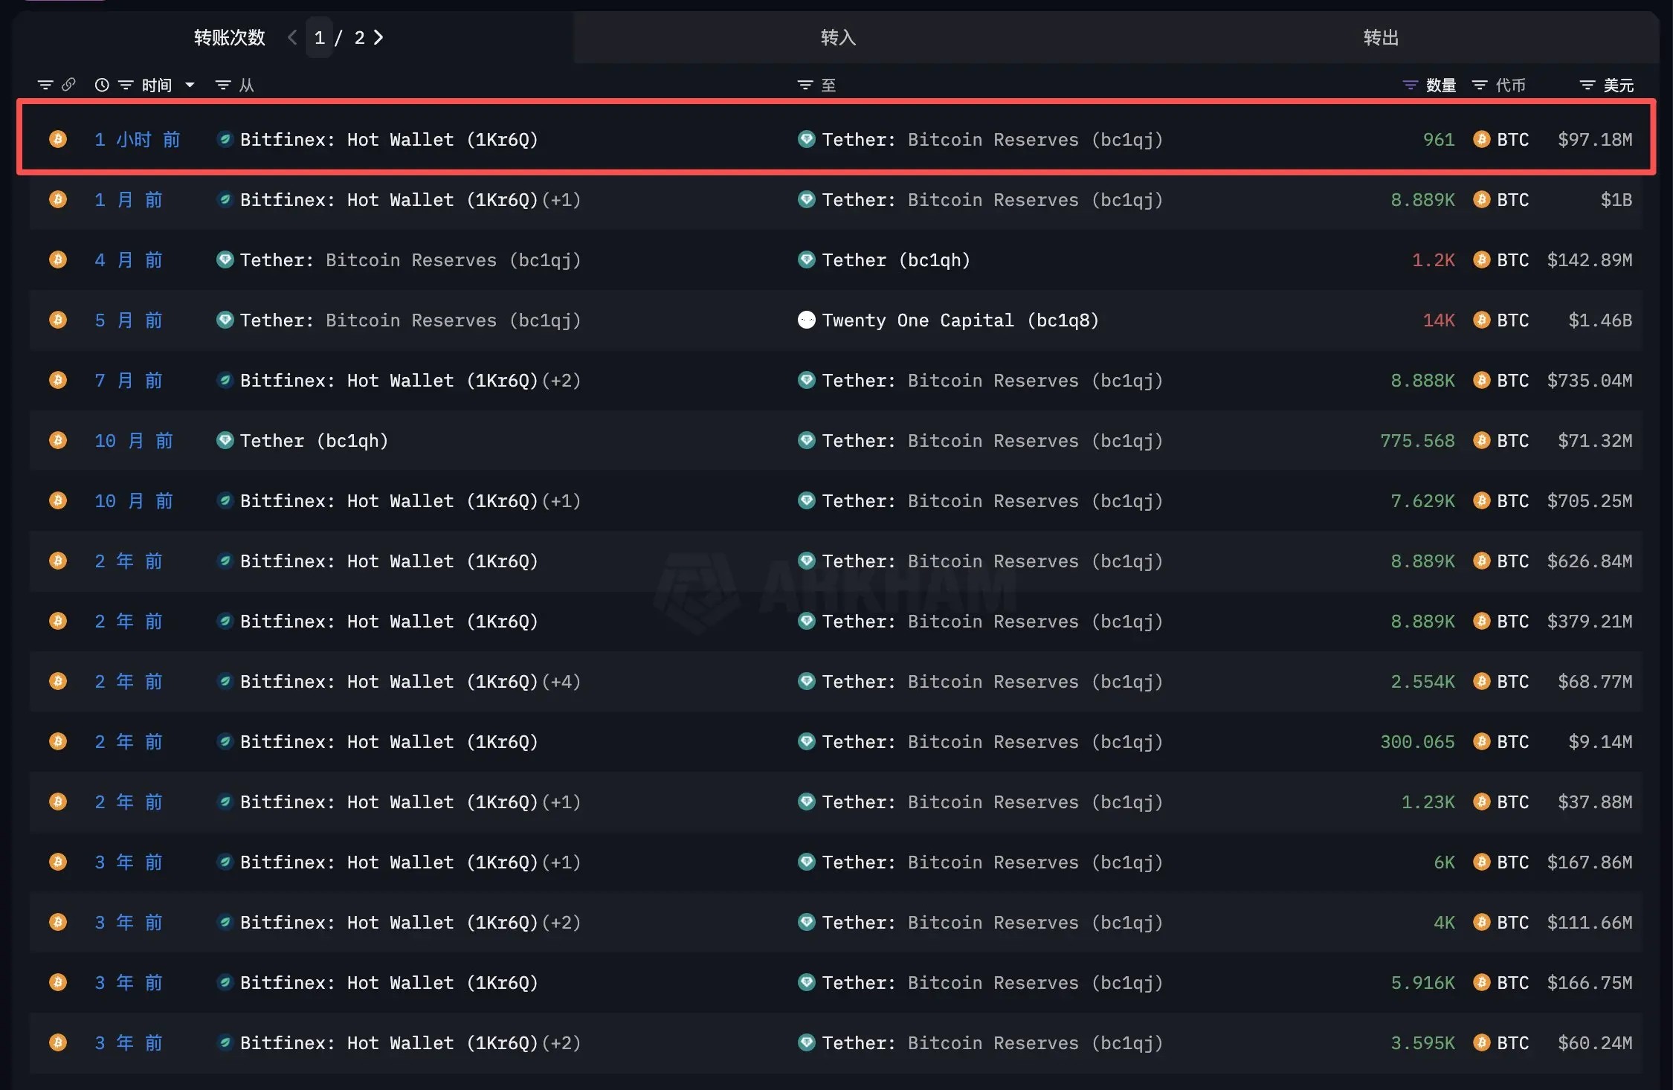Go to next transfers page
1673x1090 pixels.
(378, 37)
